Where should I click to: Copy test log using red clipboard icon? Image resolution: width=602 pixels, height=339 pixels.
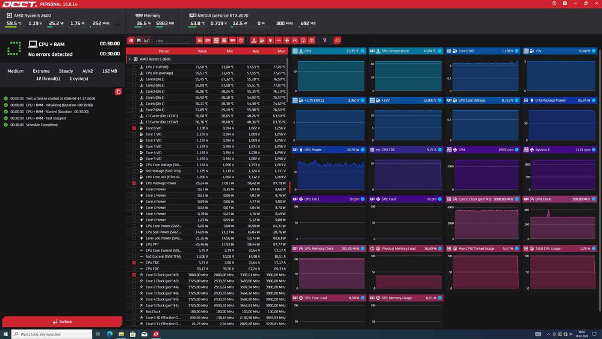tap(118, 92)
